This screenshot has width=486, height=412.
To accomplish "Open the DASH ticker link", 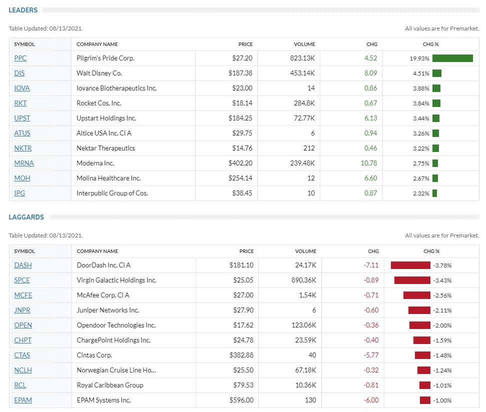I will tap(23, 265).
